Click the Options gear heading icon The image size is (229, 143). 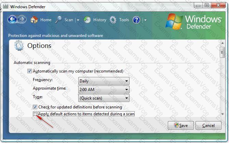pos(19,45)
